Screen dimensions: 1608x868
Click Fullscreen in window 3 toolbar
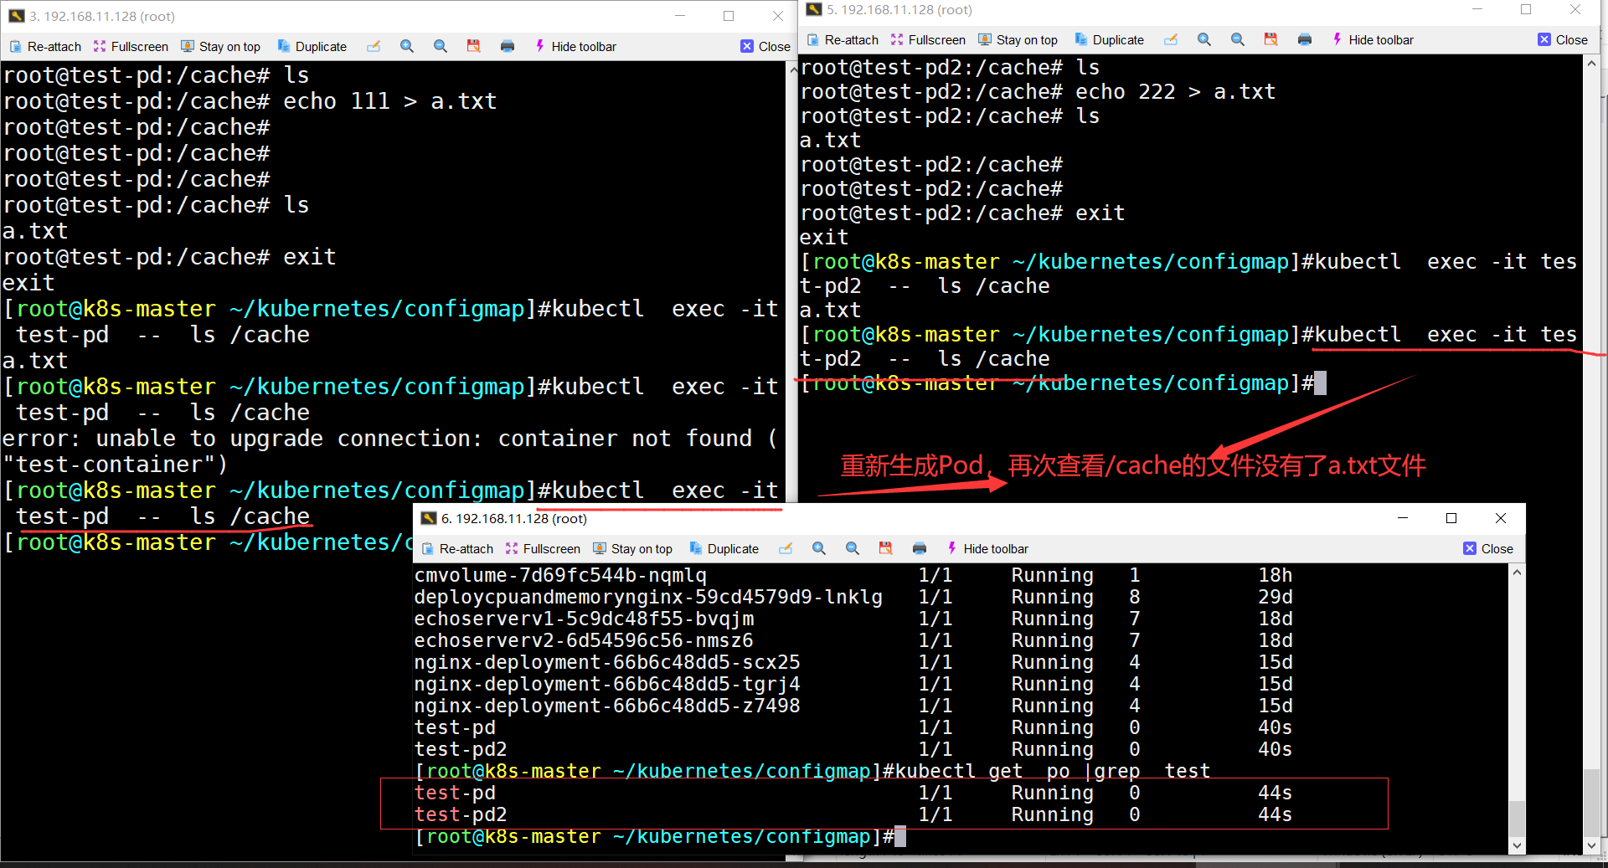pos(131,47)
